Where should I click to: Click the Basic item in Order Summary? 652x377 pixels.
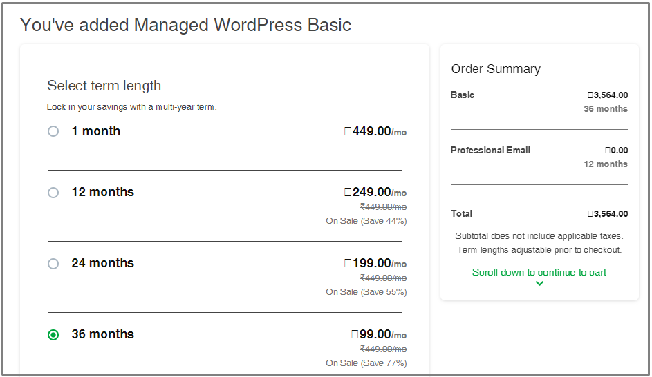463,95
